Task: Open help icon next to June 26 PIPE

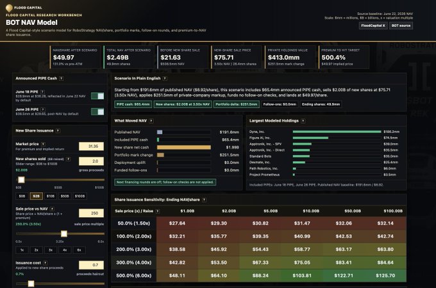Action: tap(42, 109)
